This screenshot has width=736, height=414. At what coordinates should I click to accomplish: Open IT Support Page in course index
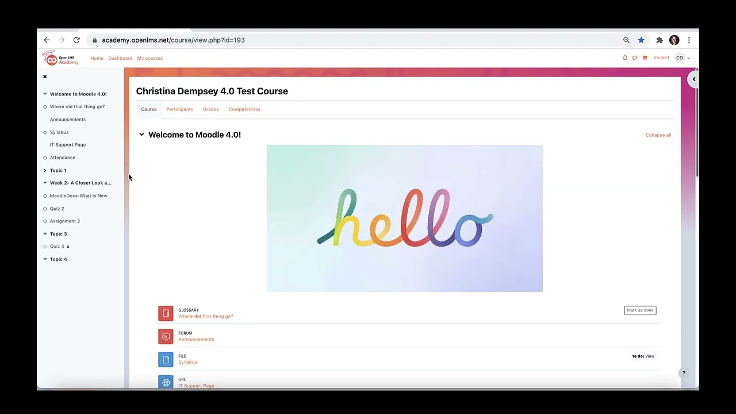click(x=68, y=145)
